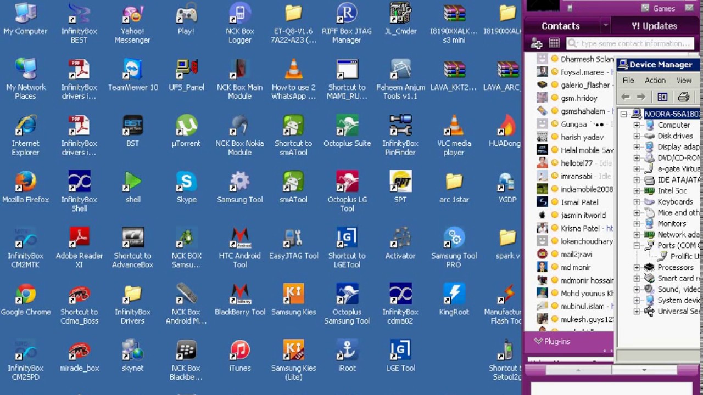Select the iRoot anchor icon
Screen dimensions: 703x395
click(x=347, y=355)
